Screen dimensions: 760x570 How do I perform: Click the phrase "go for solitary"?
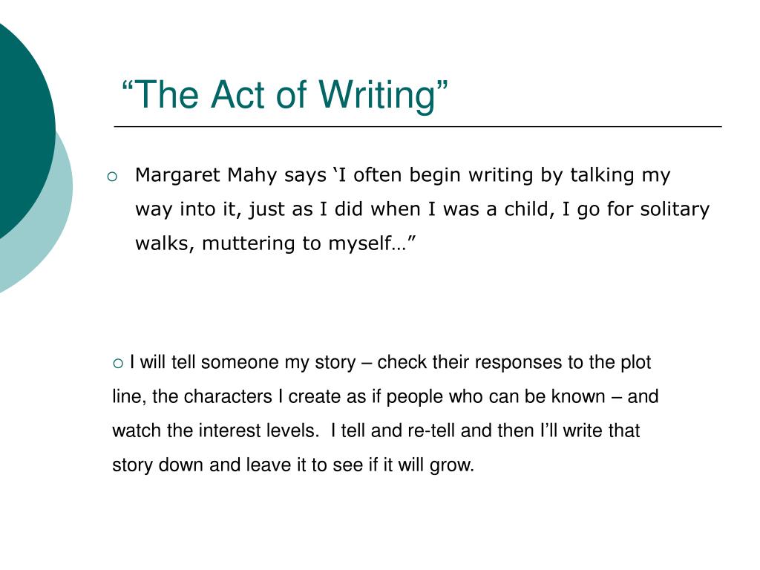pyautogui.click(x=643, y=209)
